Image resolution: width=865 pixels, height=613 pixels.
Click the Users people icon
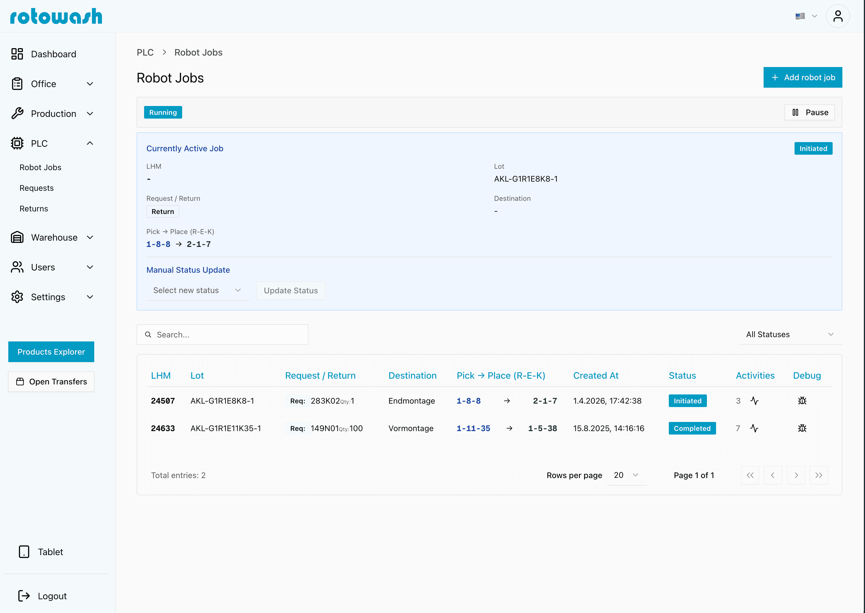click(17, 267)
